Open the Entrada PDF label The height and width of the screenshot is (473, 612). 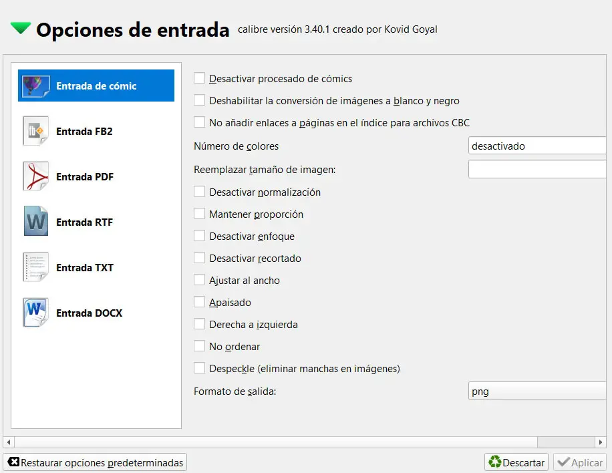(x=85, y=176)
